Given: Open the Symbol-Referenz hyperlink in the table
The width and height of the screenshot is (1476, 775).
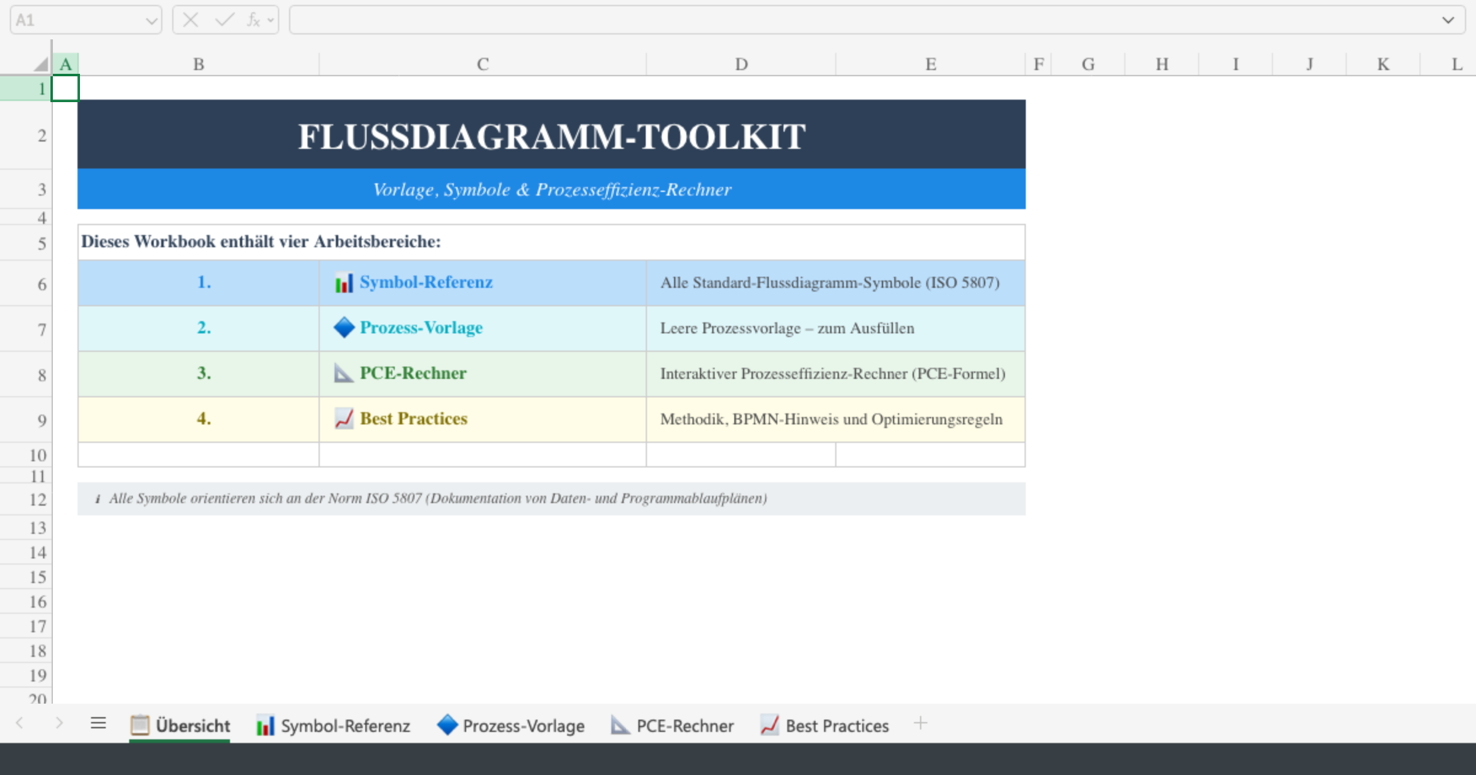Looking at the screenshot, I should coord(426,283).
